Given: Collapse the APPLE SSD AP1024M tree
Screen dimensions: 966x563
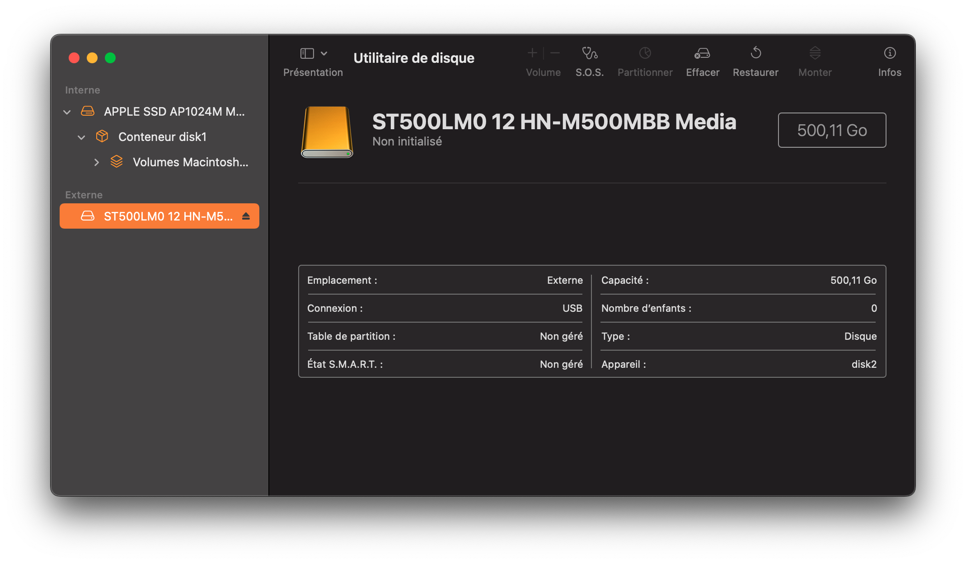Looking at the screenshot, I should tap(67, 112).
